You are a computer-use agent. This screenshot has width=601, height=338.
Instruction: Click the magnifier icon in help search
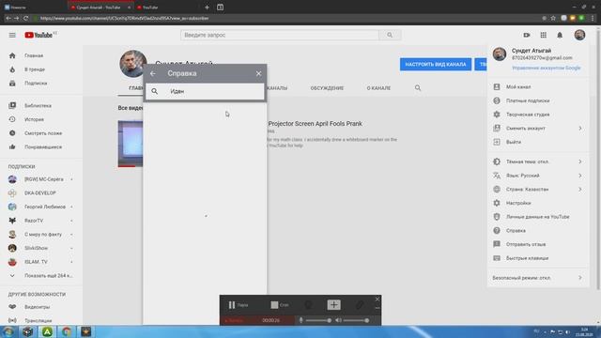[154, 91]
